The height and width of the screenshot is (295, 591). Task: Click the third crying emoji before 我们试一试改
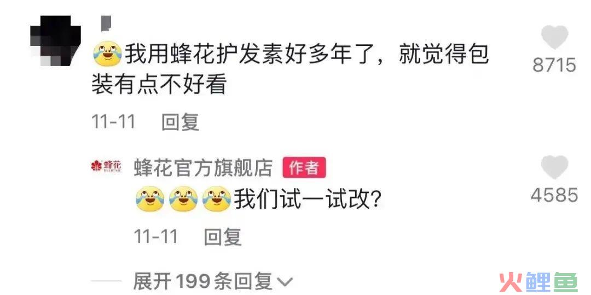[x=217, y=199]
